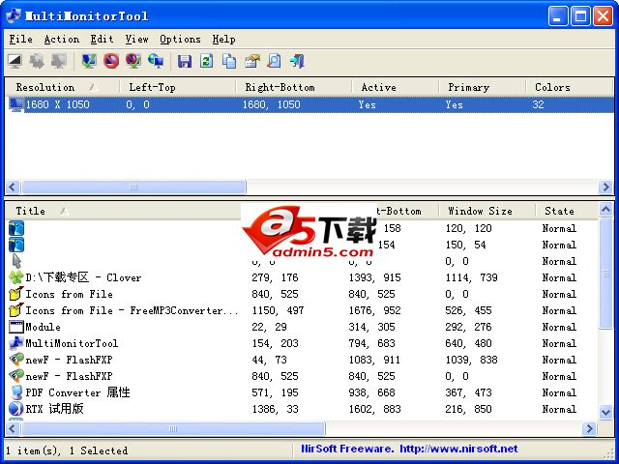Image resolution: width=619 pixels, height=464 pixels.
Task: Select the 'RTX 试用版' window row
Action: 302,409
